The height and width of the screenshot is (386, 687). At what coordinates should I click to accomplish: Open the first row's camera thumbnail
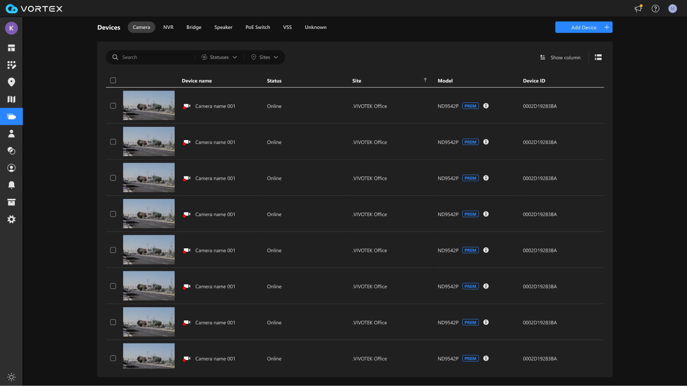coord(149,105)
